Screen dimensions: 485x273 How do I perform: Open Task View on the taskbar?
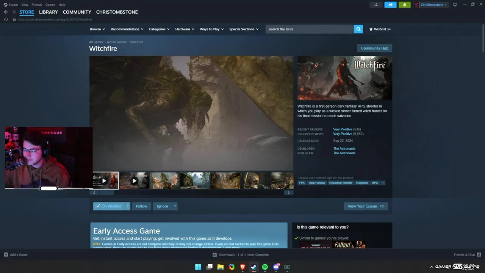click(209, 267)
